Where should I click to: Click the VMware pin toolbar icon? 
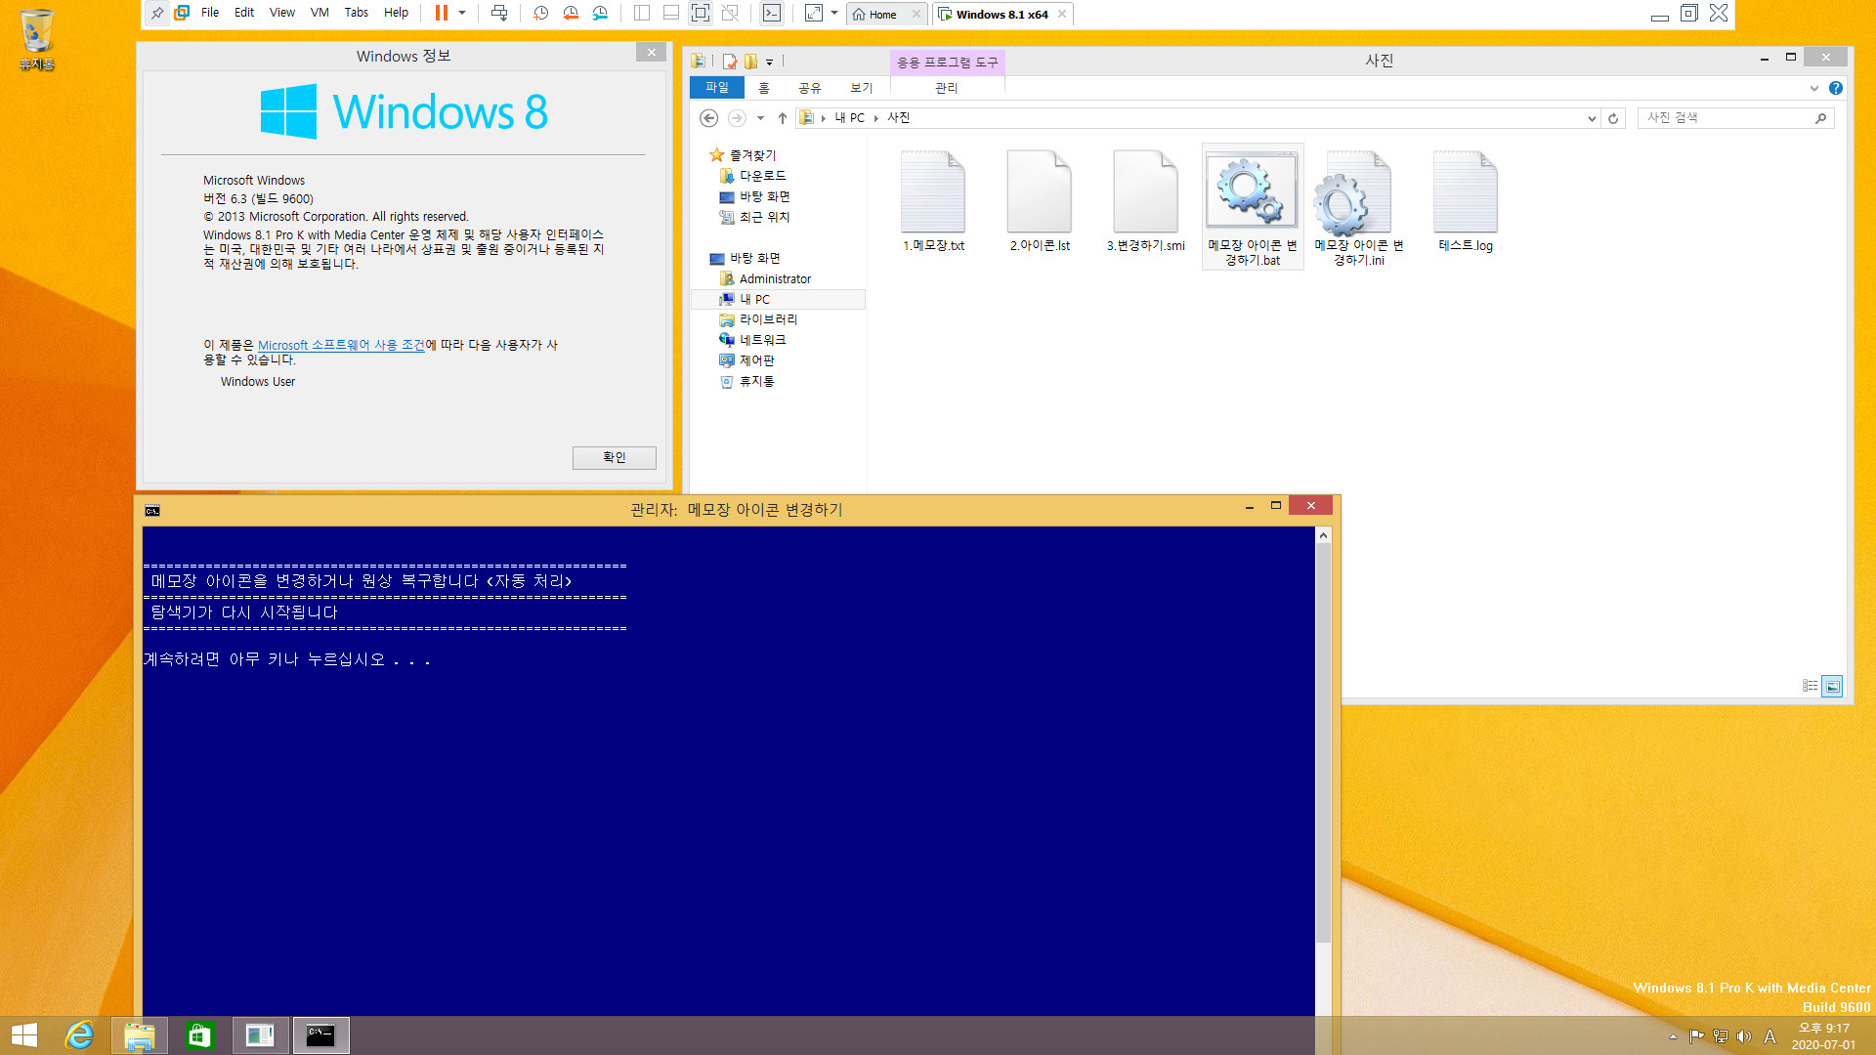tap(157, 13)
